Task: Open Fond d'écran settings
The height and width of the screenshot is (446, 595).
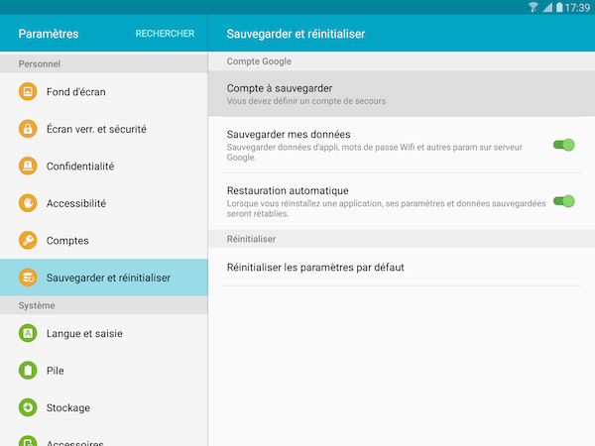Action: point(104,91)
